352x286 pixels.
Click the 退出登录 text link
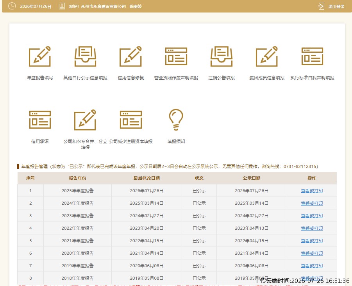click(x=336, y=7)
